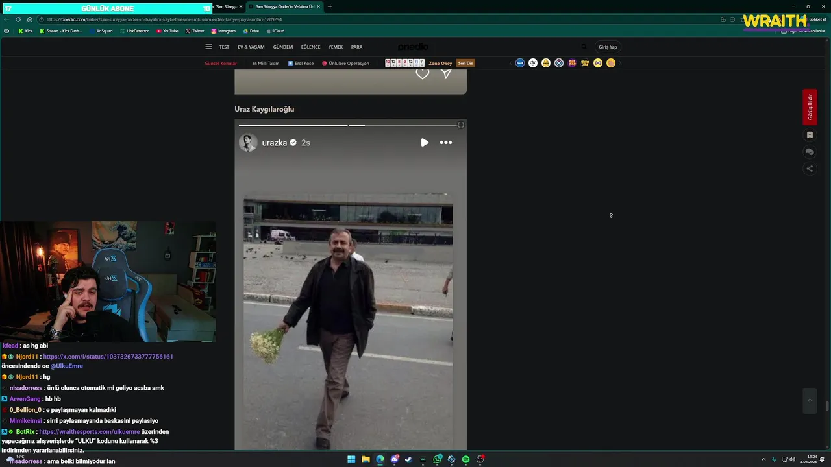831x467 pixels.
Task: Open Spotify from the taskbar
Action: [x=465, y=459]
